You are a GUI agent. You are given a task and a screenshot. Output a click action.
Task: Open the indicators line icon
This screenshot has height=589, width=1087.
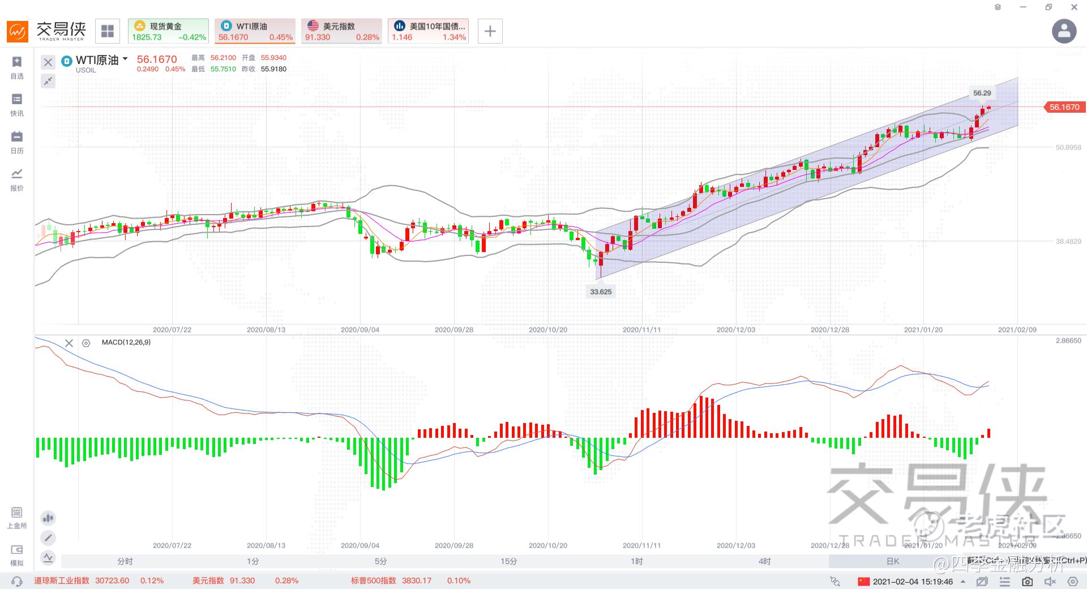(48, 557)
